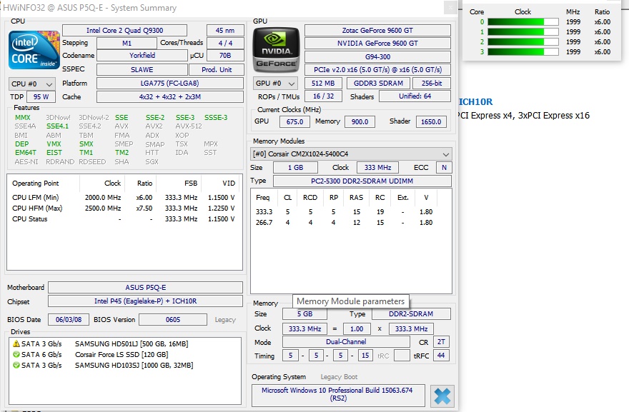This screenshot has width=629, height=412.
Task: Click the MMX feature label
Action: click(x=22, y=117)
